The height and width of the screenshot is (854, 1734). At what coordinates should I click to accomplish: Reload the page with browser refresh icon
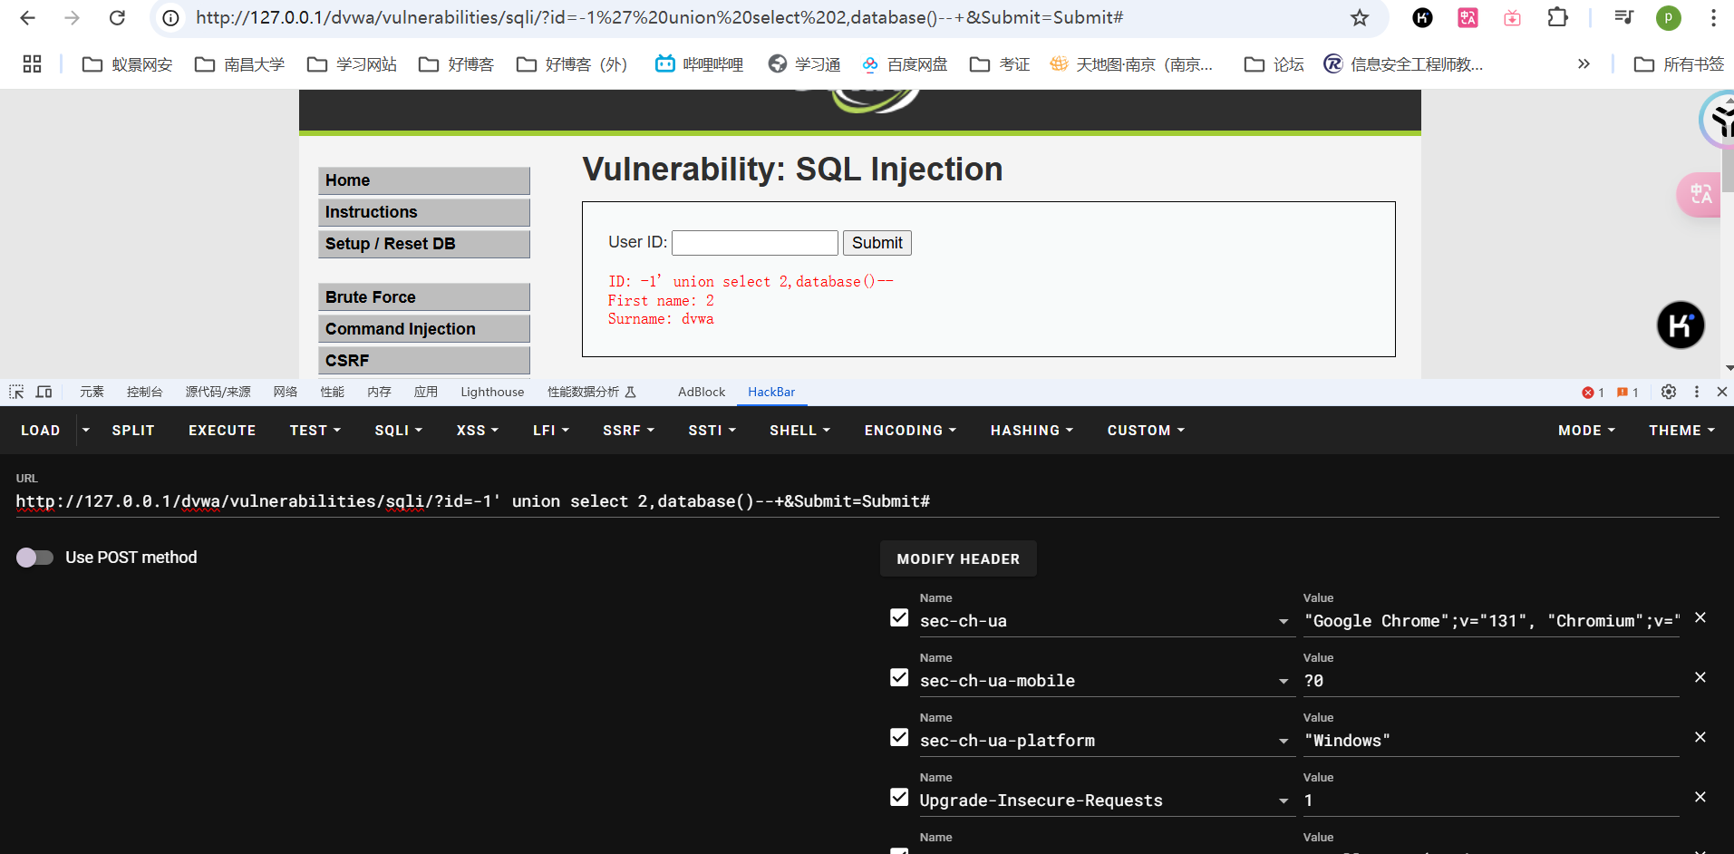pyautogui.click(x=117, y=17)
